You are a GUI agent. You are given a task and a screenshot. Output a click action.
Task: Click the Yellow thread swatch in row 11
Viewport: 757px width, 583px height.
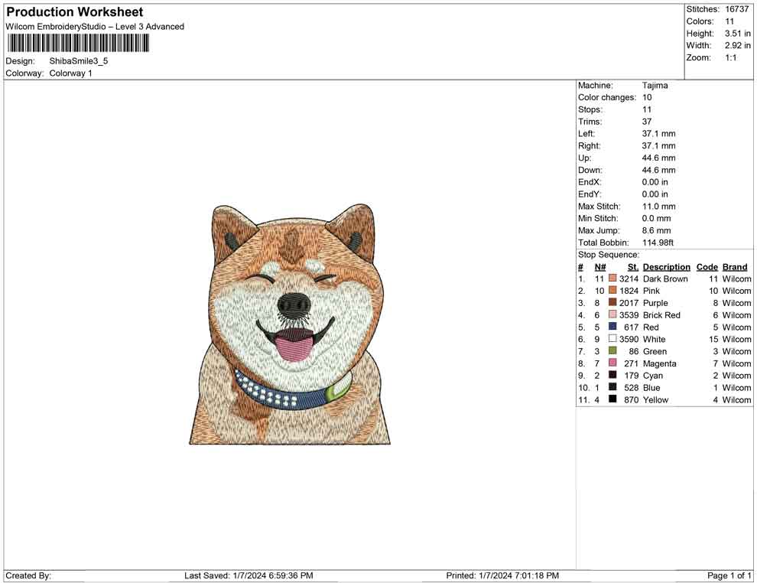pyautogui.click(x=612, y=400)
